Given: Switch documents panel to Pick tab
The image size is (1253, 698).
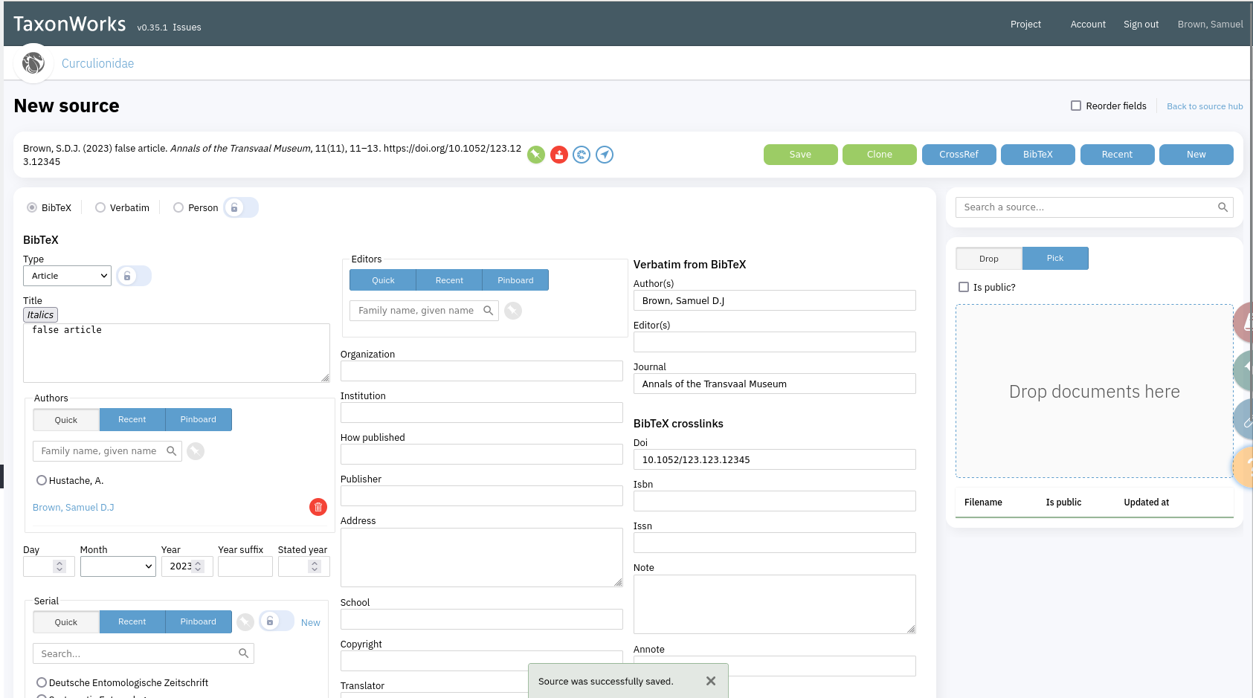Looking at the screenshot, I should [1055, 258].
